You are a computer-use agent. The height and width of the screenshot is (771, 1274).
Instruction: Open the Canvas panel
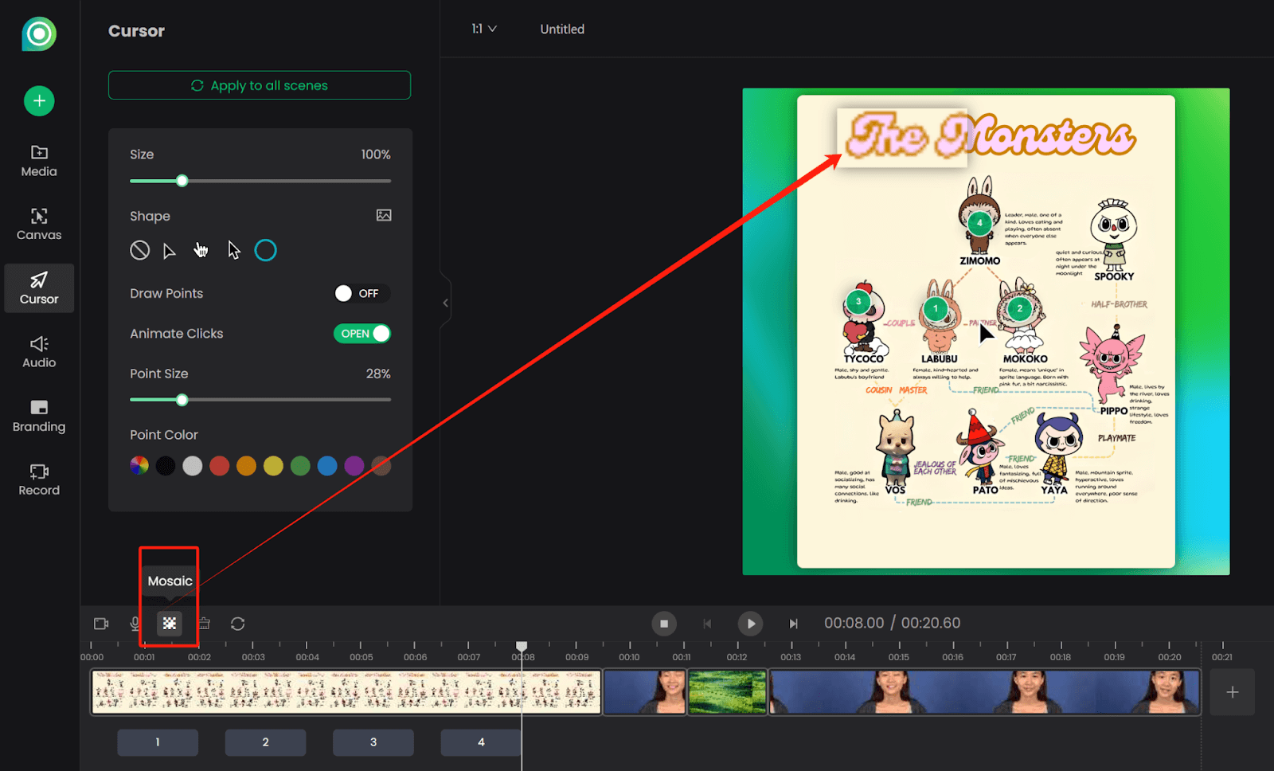[x=39, y=225]
